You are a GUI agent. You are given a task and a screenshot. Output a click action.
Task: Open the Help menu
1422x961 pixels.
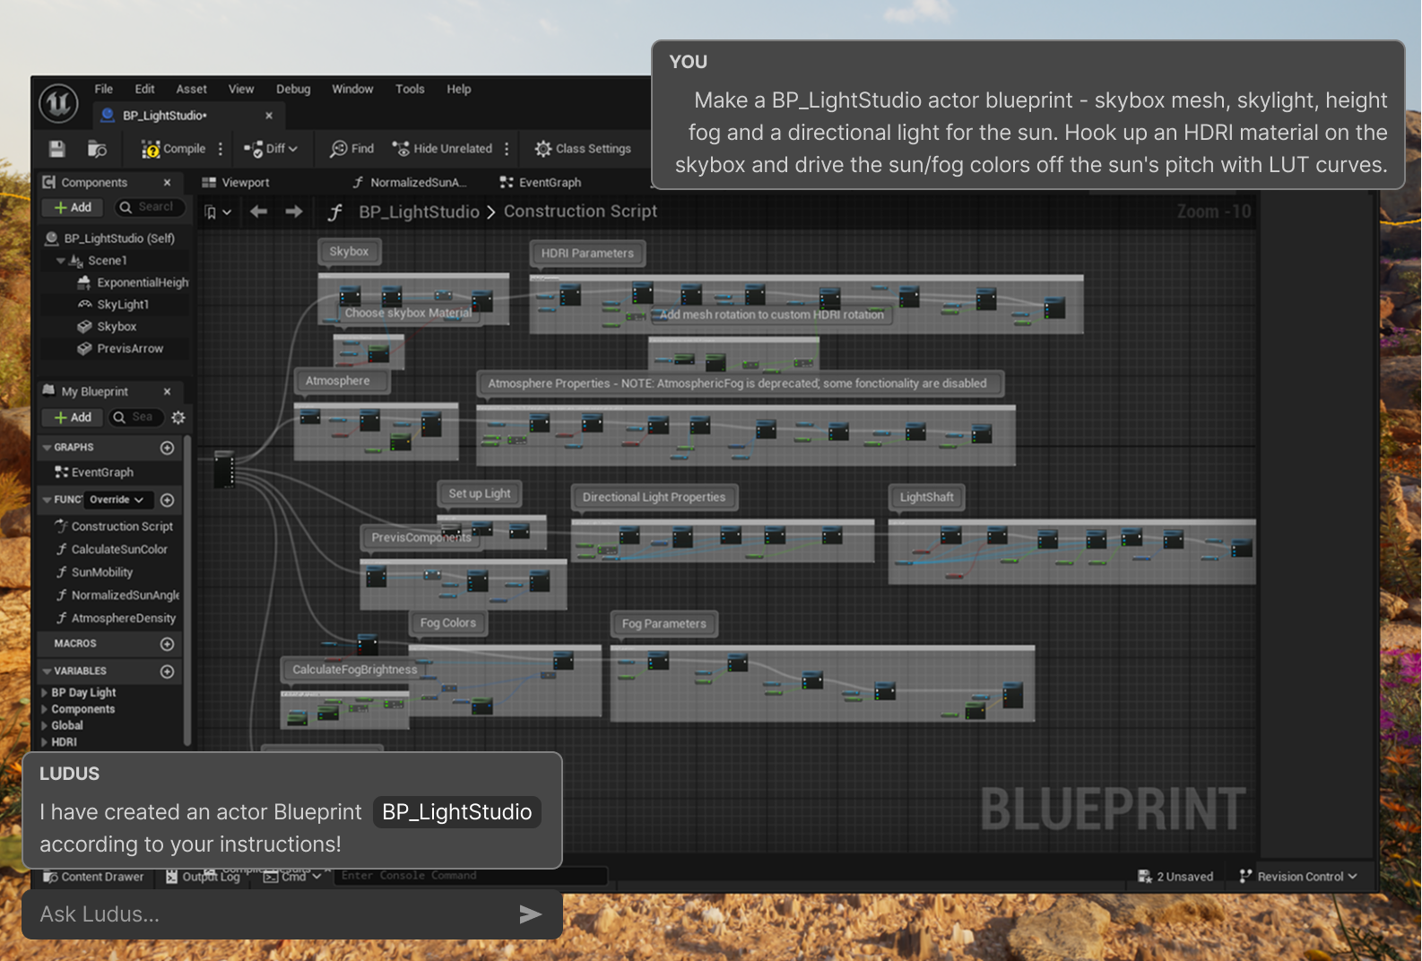[x=459, y=89]
